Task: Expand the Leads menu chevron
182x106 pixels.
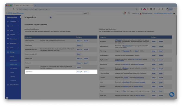Action: tap(19, 26)
